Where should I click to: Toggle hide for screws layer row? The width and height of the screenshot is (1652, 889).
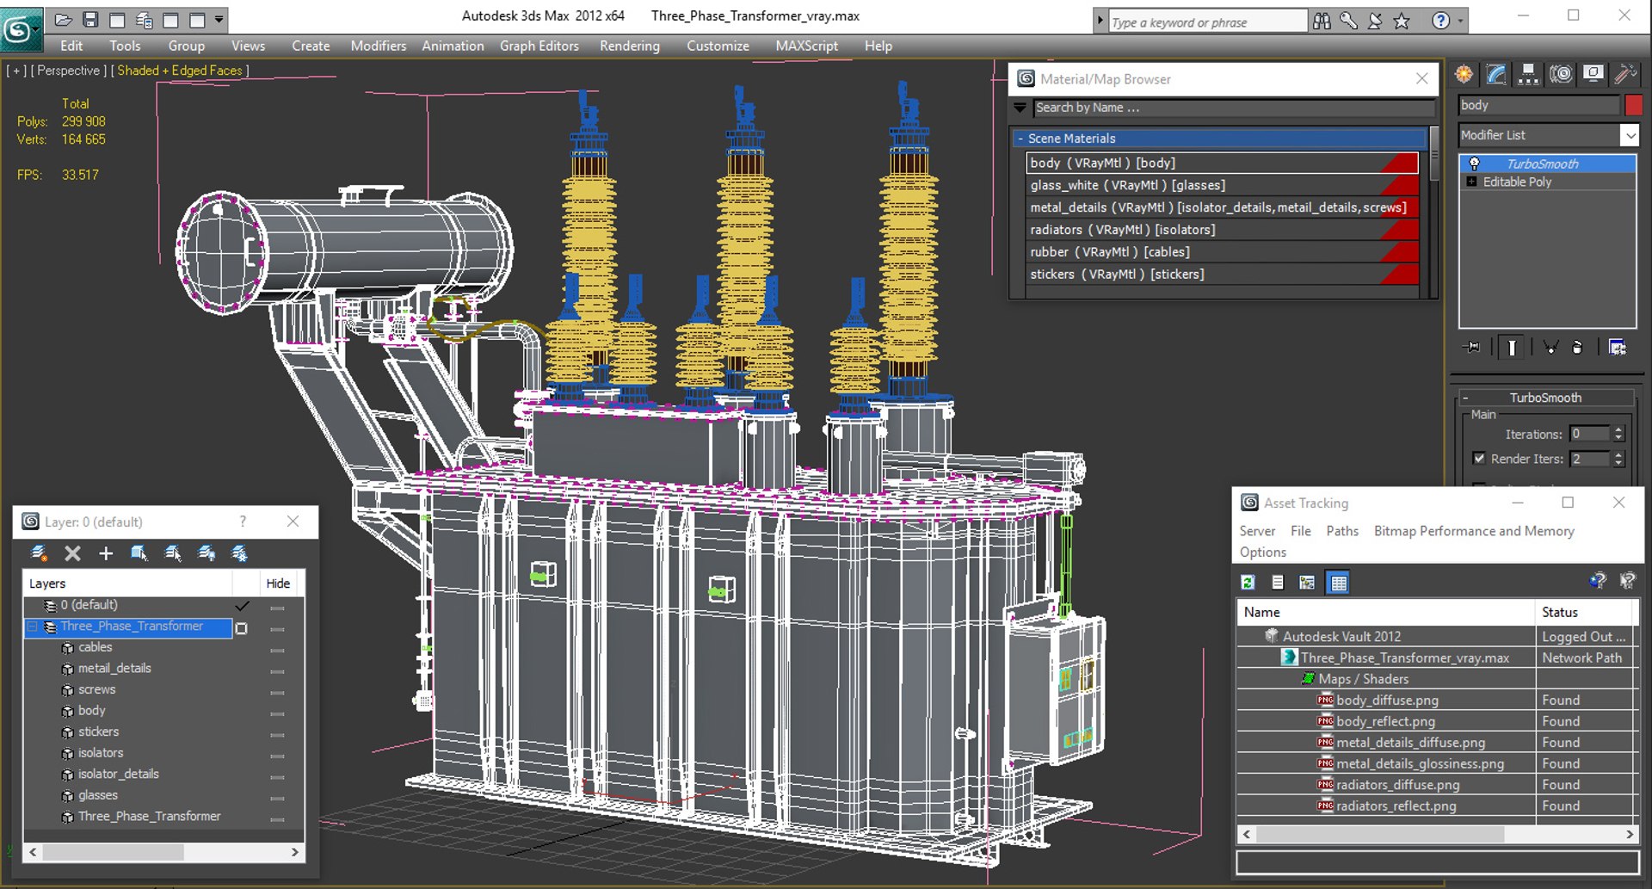point(277,693)
